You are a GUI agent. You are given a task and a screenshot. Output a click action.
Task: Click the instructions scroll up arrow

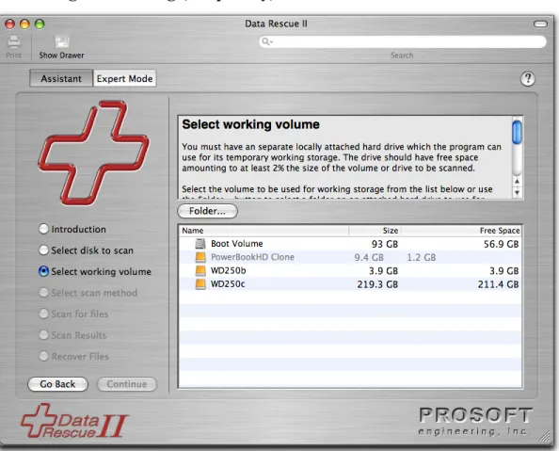[517, 182]
